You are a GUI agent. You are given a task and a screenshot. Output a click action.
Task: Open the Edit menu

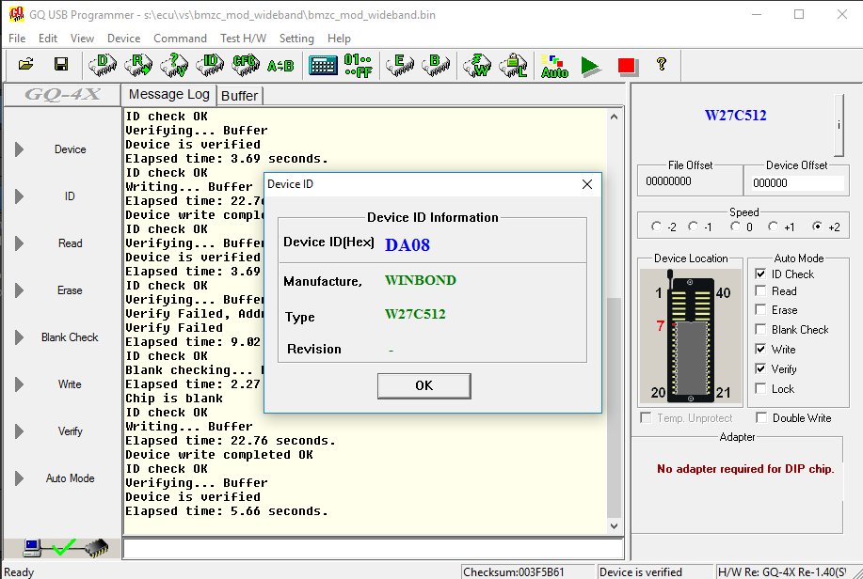[x=48, y=38]
